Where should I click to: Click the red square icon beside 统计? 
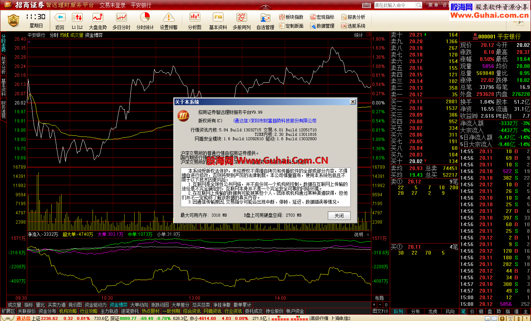tap(368, 35)
